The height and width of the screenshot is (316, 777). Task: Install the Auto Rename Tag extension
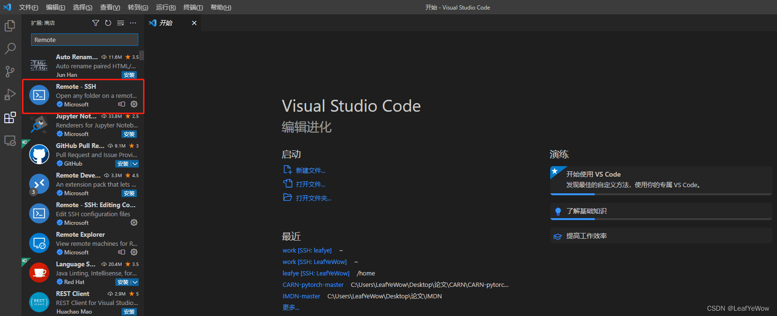point(129,75)
